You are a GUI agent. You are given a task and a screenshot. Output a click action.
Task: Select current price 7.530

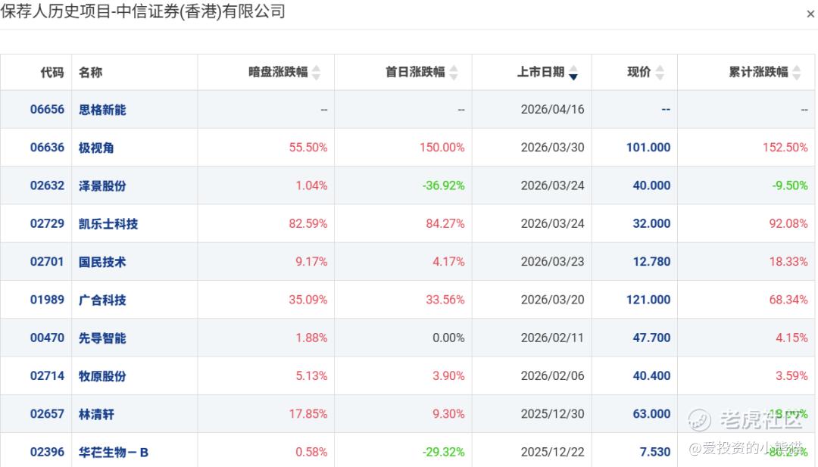(x=654, y=452)
